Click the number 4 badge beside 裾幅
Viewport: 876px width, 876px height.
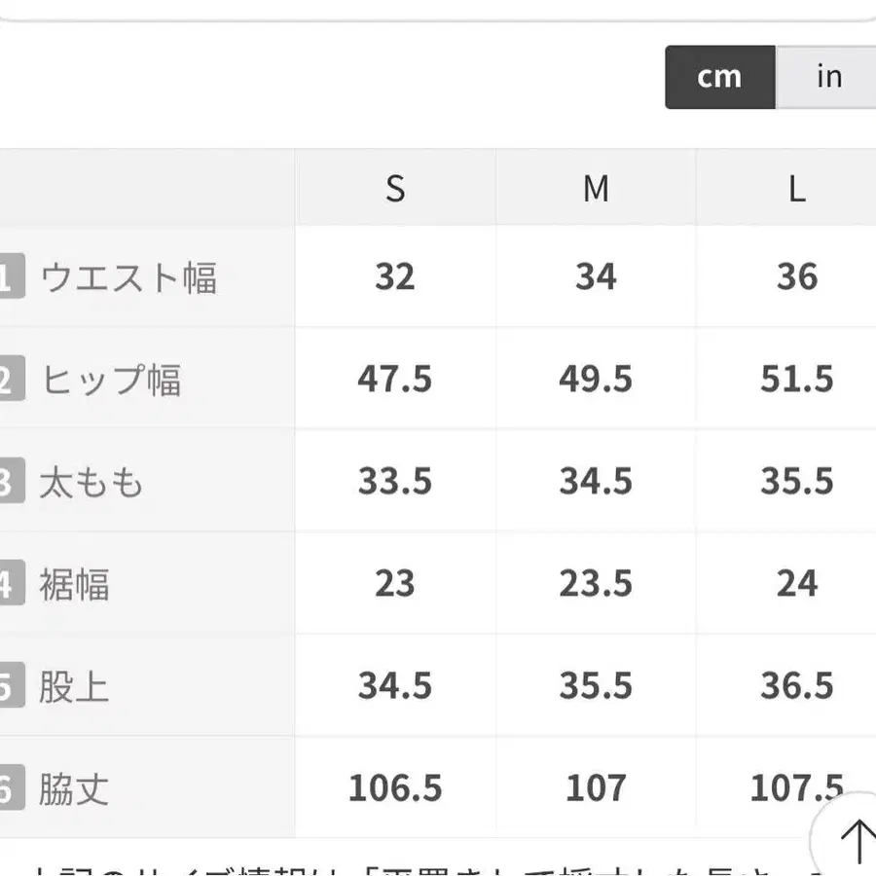pyautogui.click(x=9, y=584)
